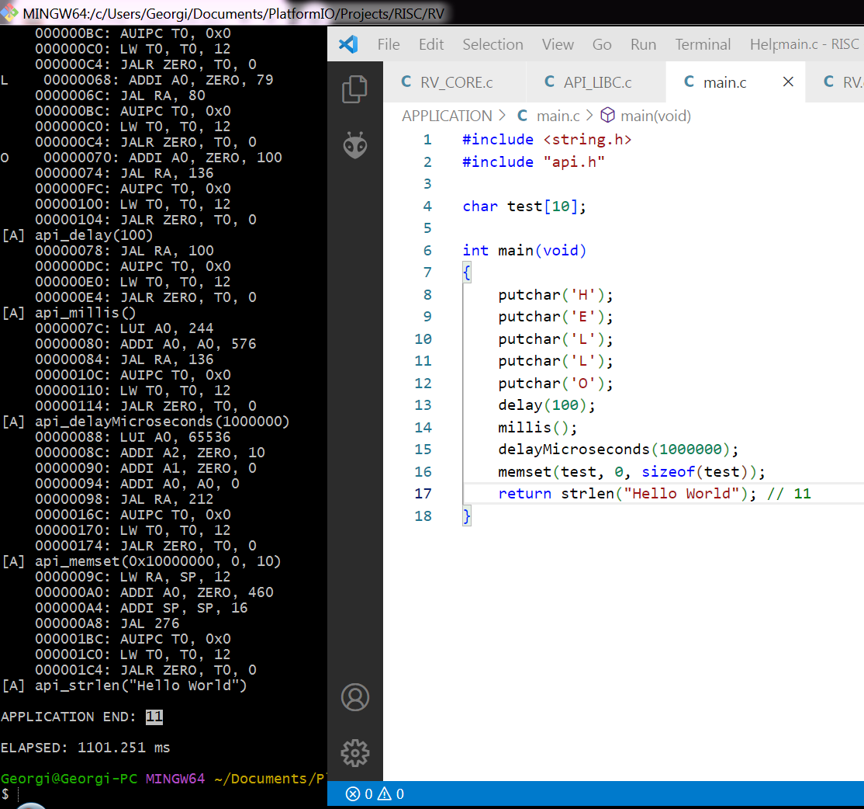Open the Accounts icon in the activity bar
The height and width of the screenshot is (809, 864).
[x=355, y=698]
